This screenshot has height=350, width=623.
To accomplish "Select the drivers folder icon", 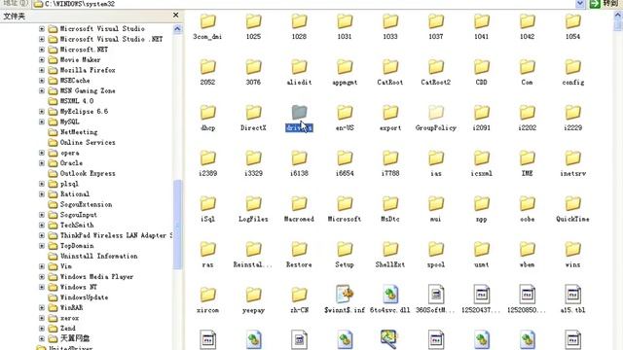I will tap(299, 113).
